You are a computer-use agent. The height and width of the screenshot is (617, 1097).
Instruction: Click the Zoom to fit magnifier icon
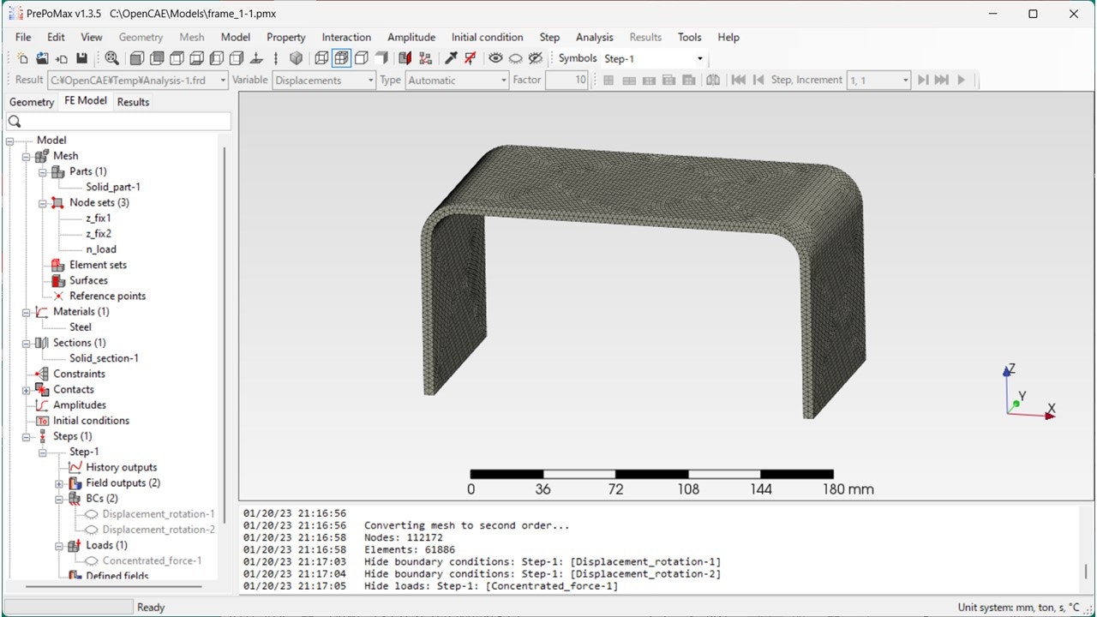pyautogui.click(x=111, y=58)
